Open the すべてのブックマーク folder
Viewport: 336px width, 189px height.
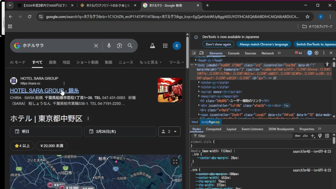(317, 26)
